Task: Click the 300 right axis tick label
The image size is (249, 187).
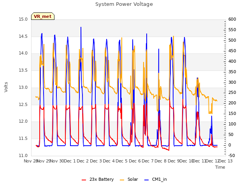Action: tap(232, 82)
